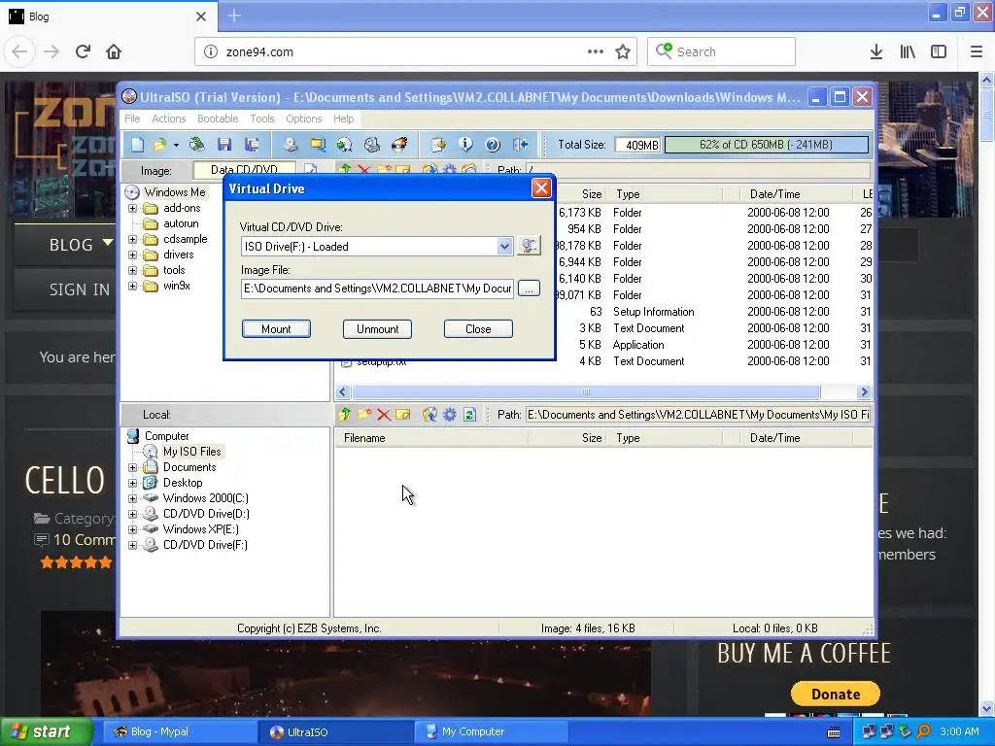Open the Tools menu

[262, 119]
